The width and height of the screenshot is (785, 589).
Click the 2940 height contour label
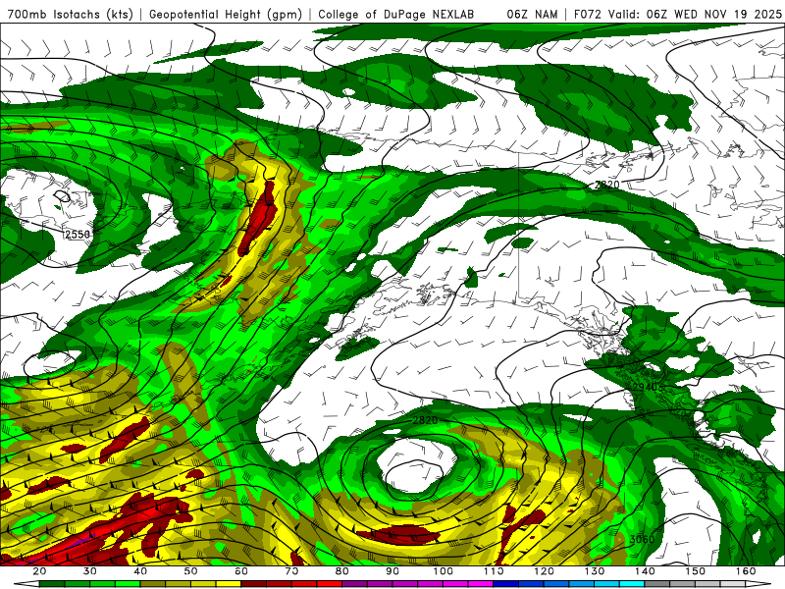tap(646, 387)
